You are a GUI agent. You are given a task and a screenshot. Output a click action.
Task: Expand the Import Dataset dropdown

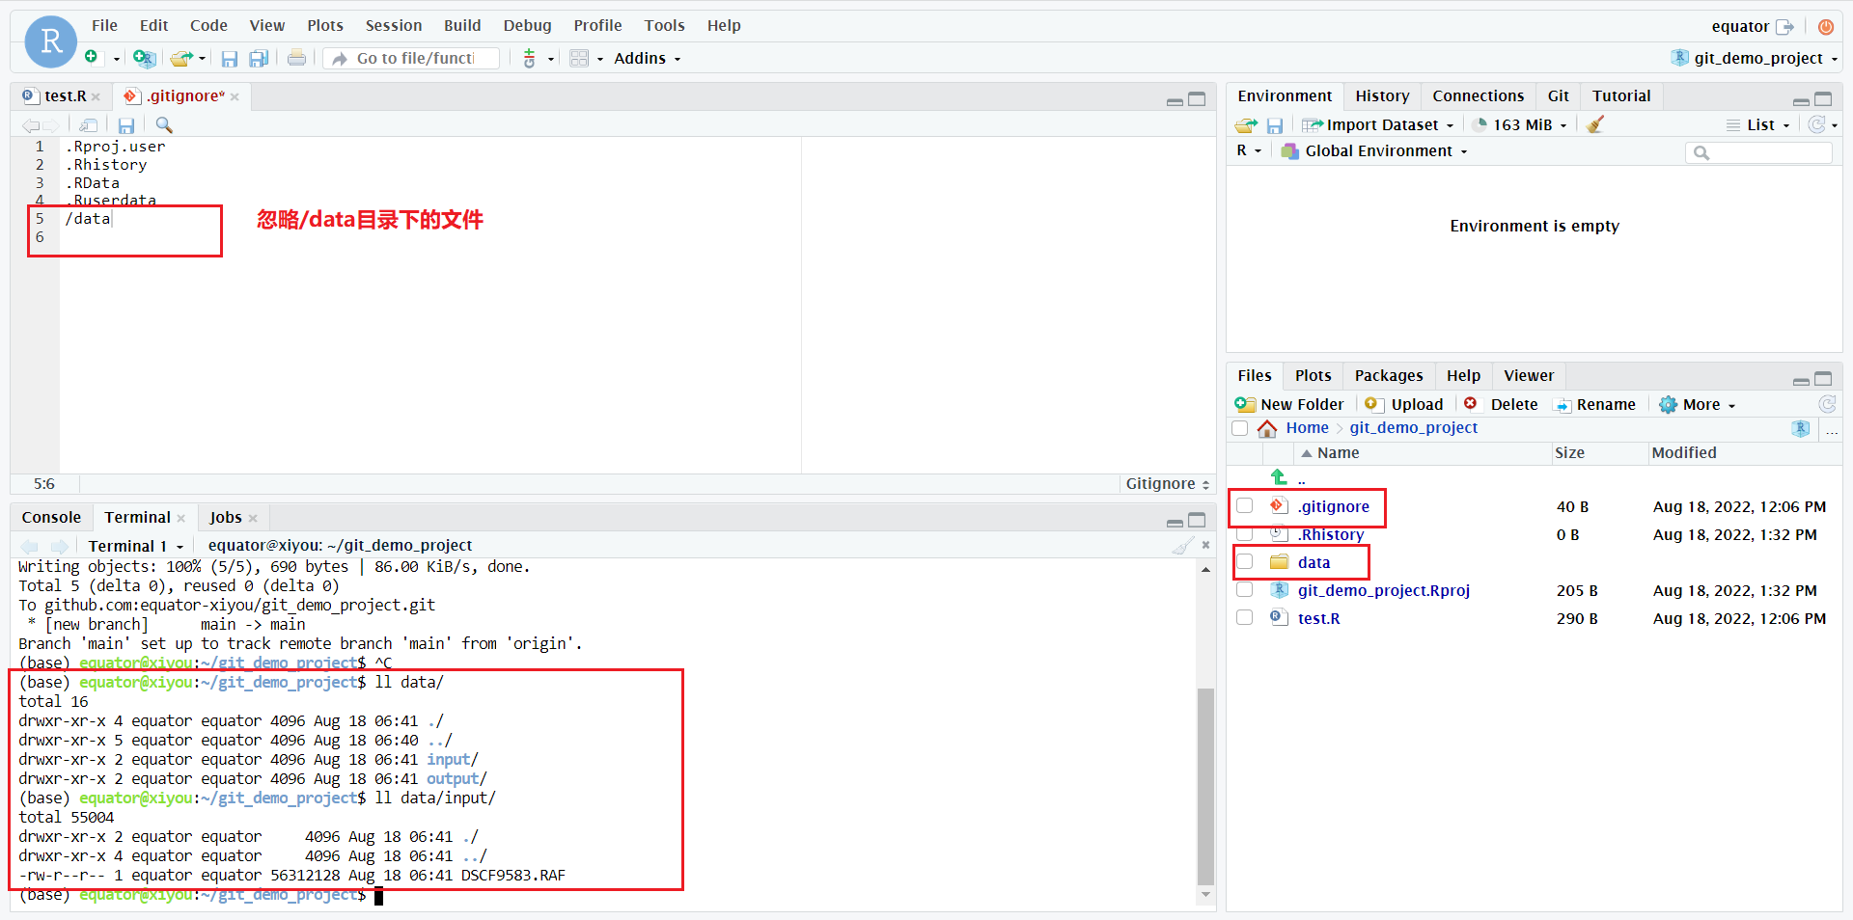[1377, 125]
